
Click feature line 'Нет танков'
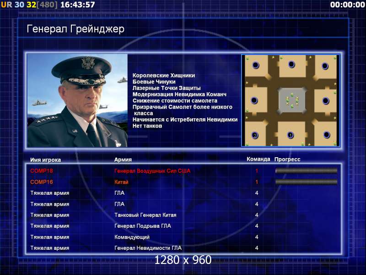coord(147,126)
